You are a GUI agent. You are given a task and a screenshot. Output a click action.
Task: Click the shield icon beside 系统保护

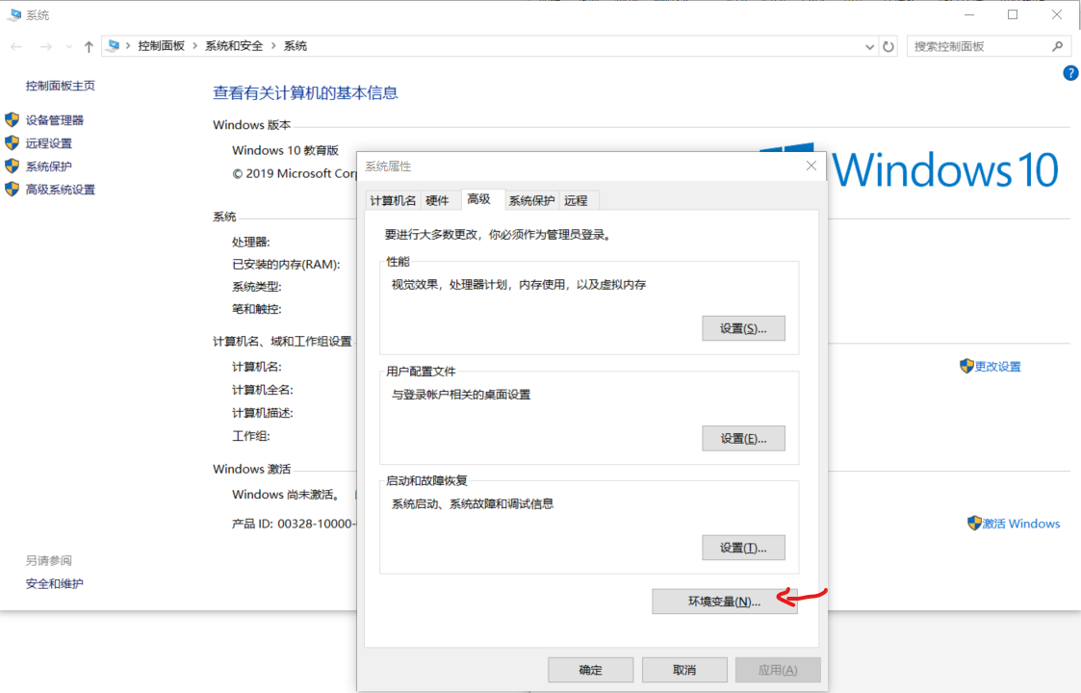click(x=12, y=167)
